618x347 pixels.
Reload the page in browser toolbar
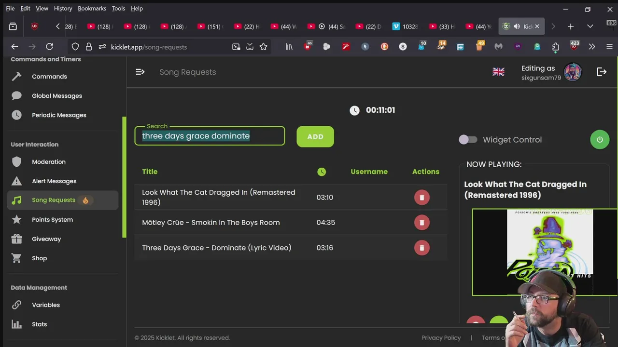coord(49,47)
